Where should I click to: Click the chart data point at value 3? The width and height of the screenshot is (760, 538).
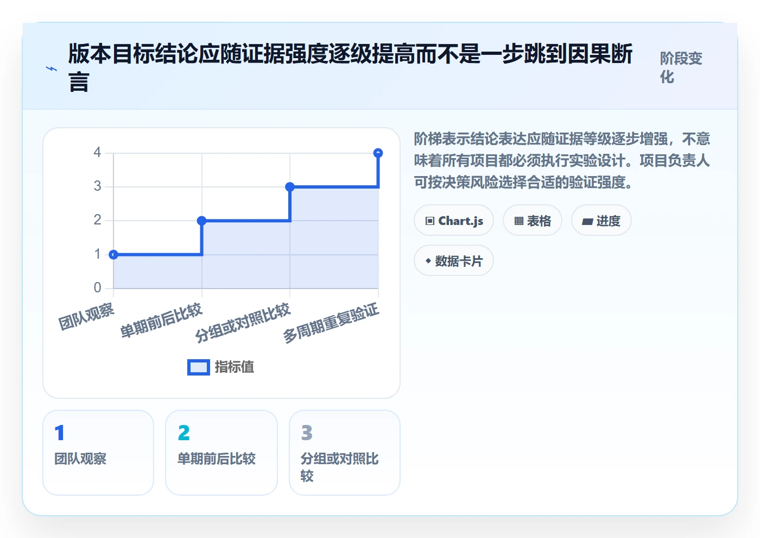(290, 187)
